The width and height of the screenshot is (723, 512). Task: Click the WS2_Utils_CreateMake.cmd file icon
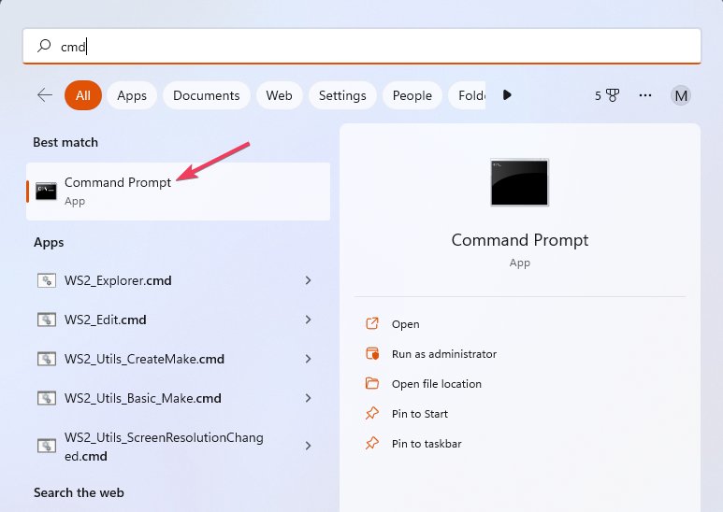47,359
